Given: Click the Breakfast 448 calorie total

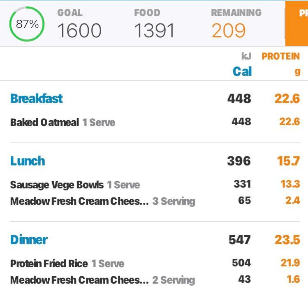Looking at the screenshot, I should (239, 99).
